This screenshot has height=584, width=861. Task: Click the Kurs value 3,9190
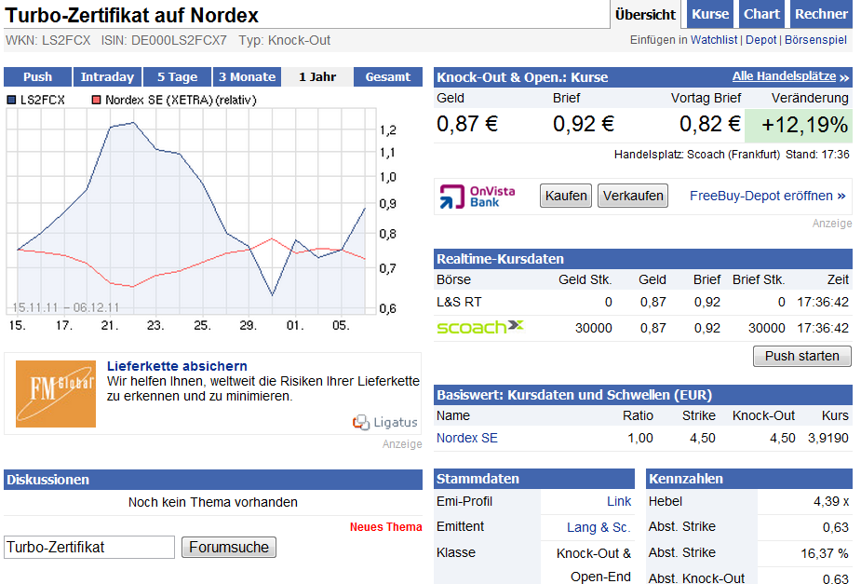[828, 438]
